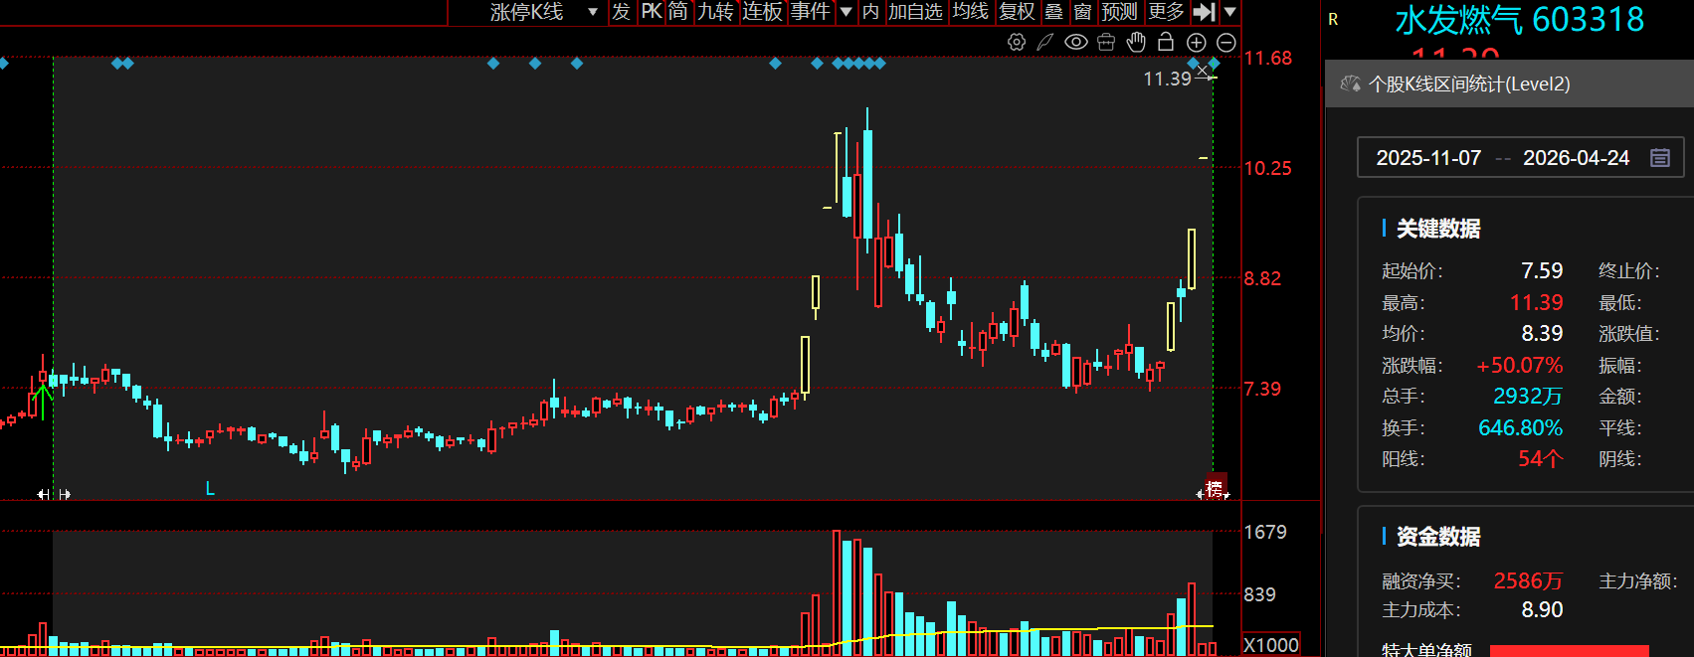Open dropdown arrow next to 事件
This screenshot has width=1694, height=657.
pos(847,12)
